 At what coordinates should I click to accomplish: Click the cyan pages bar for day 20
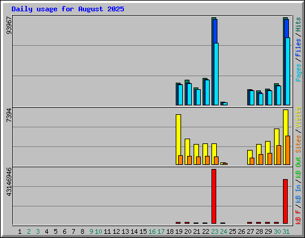(x=189, y=94)
